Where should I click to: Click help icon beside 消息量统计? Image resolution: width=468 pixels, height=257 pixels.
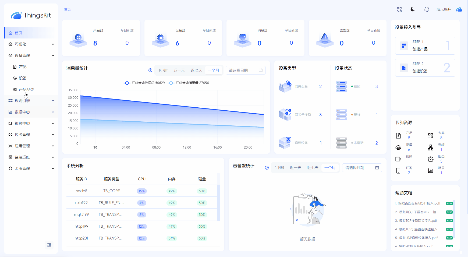point(150,70)
